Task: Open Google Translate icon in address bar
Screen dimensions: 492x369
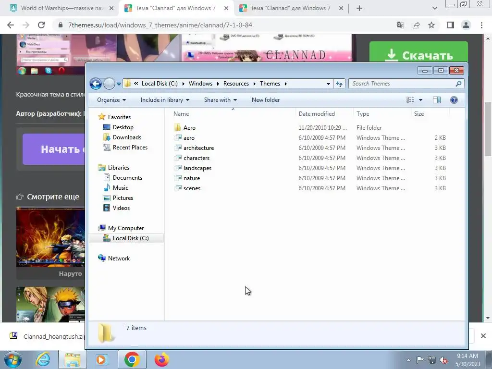Action: click(x=400, y=25)
